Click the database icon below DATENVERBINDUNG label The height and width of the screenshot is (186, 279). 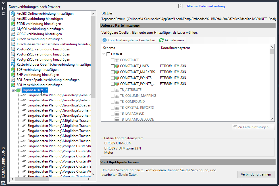coord(3,183)
